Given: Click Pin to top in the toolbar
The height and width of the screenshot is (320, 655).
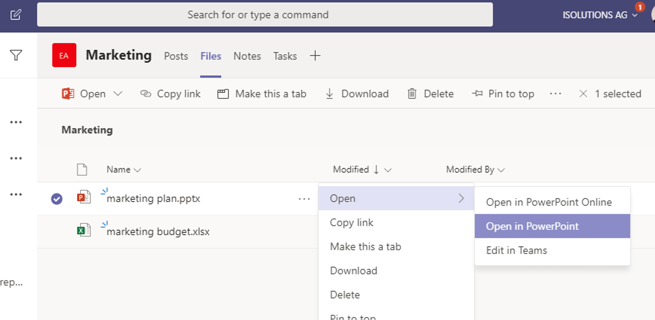Looking at the screenshot, I should pyautogui.click(x=511, y=94).
